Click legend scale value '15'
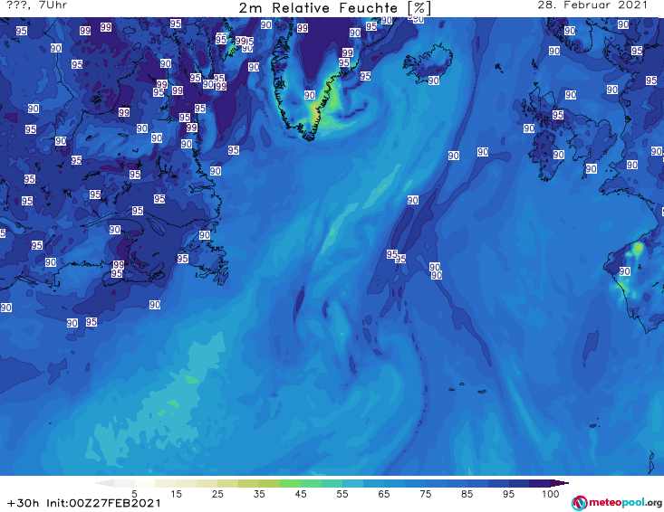The width and height of the screenshot is (664, 512). (176, 494)
